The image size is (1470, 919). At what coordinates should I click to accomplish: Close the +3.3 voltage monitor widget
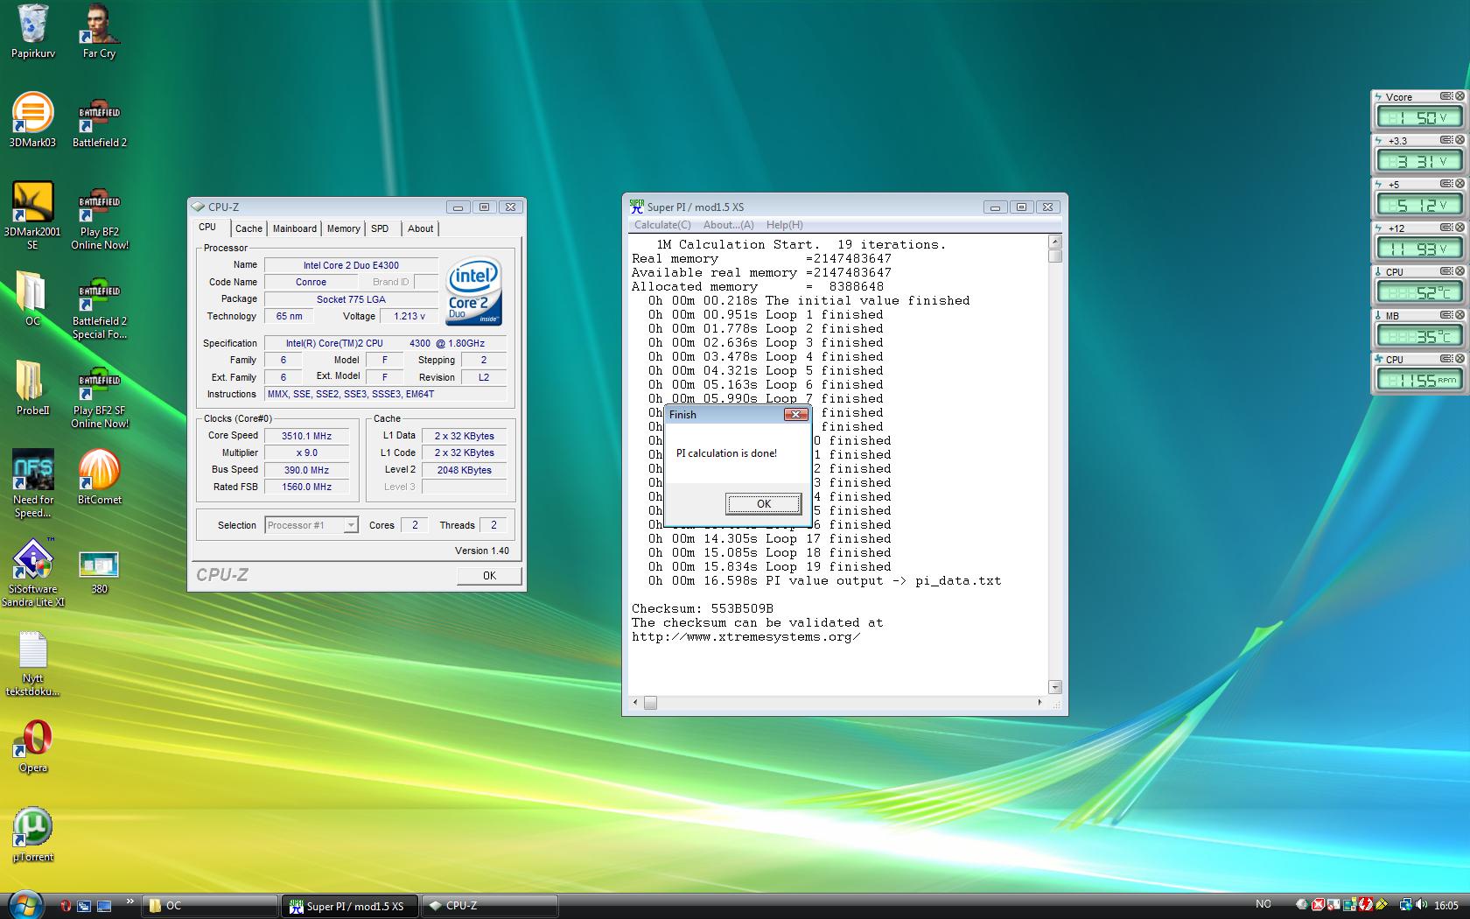tap(1459, 140)
